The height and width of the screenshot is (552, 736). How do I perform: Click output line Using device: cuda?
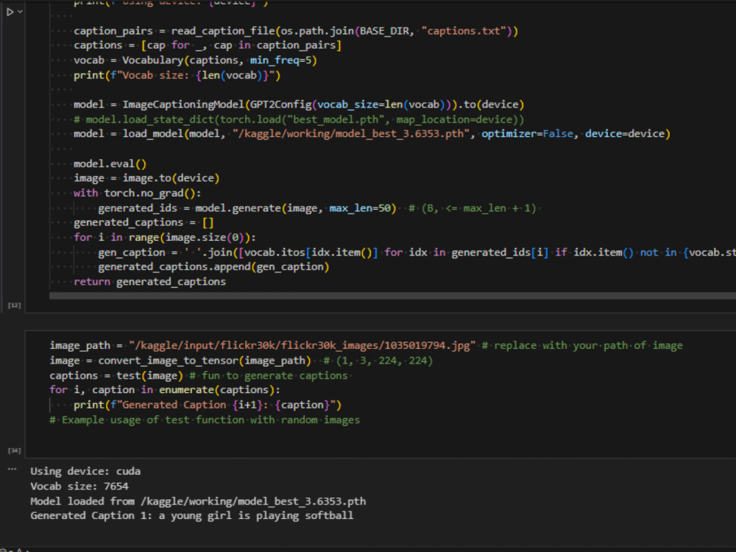(85, 471)
